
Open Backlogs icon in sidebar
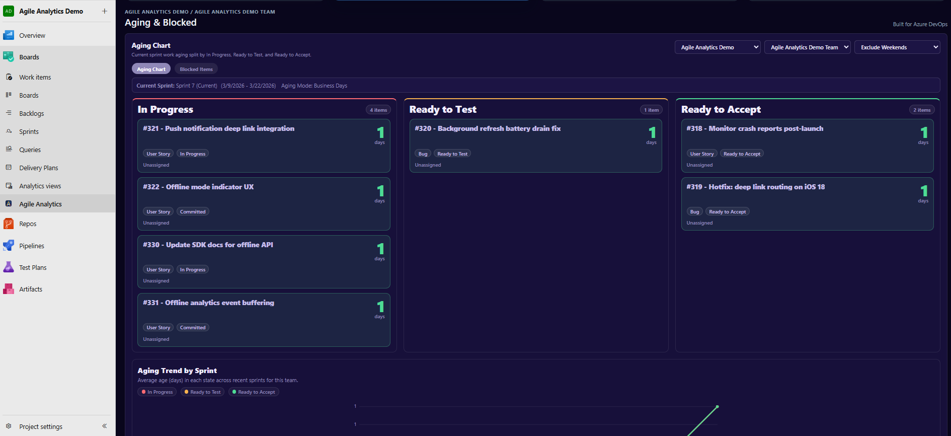9,113
